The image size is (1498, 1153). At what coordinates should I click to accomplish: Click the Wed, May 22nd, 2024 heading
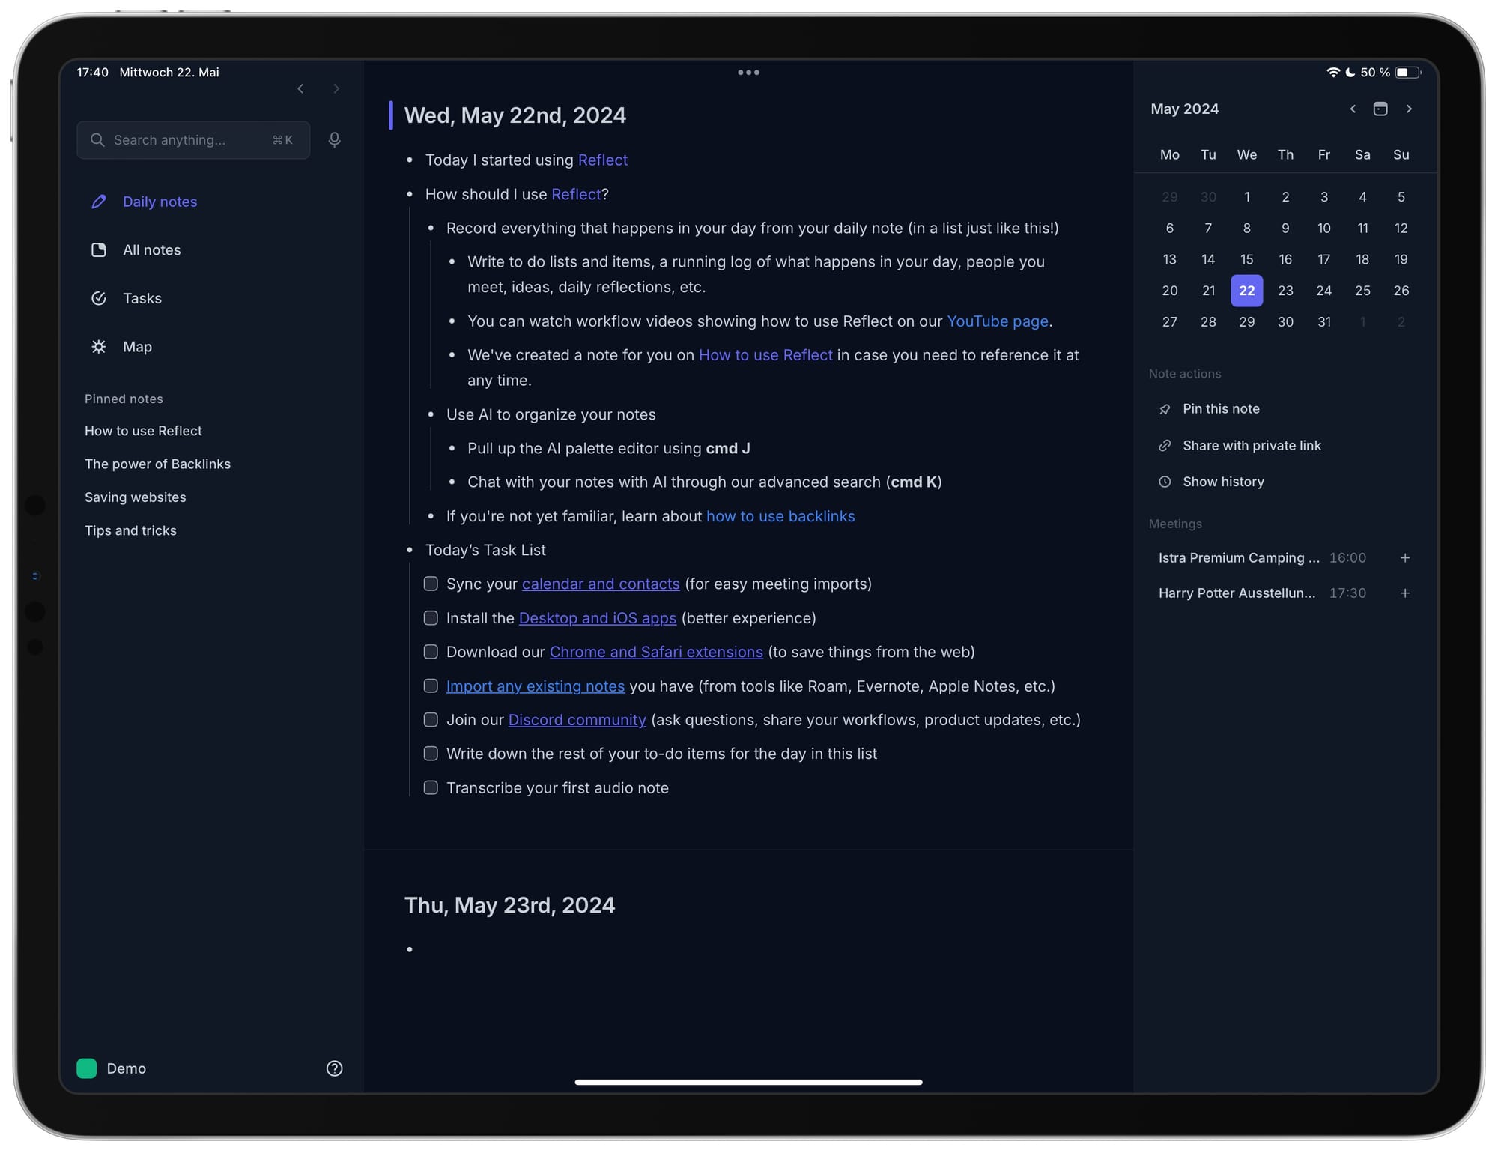coord(515,115)
